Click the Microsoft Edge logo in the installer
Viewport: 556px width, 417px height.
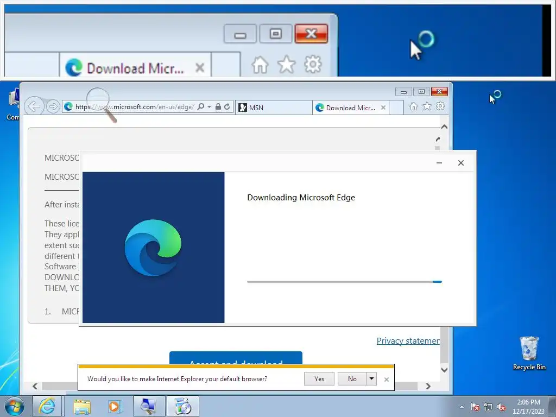[153, 248]
